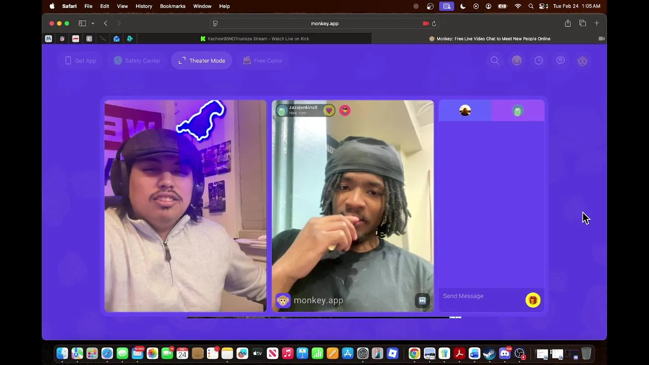649x365 pixels.
Task: Open the App Store from the Dock
Action: click(347, 353)
